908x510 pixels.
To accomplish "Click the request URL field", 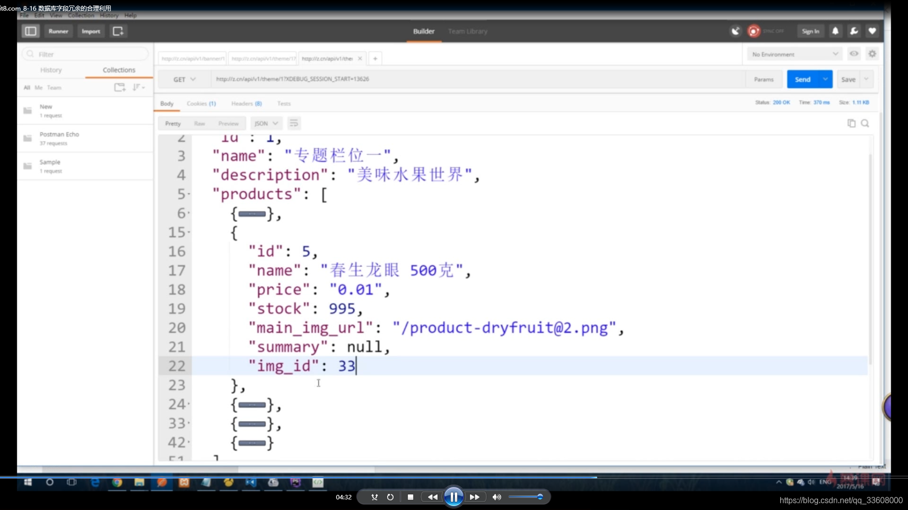I will [x=477, y=79].
